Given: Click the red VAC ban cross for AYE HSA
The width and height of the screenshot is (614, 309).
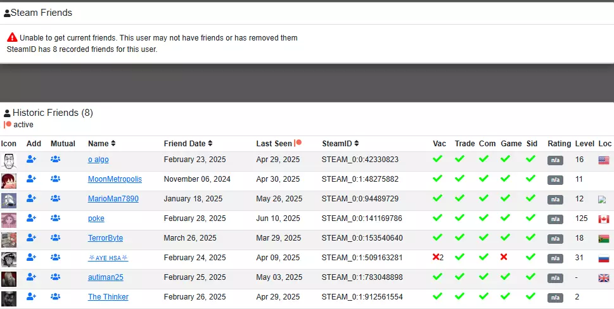Looking at the screenshot, I should tap(436, 257).
